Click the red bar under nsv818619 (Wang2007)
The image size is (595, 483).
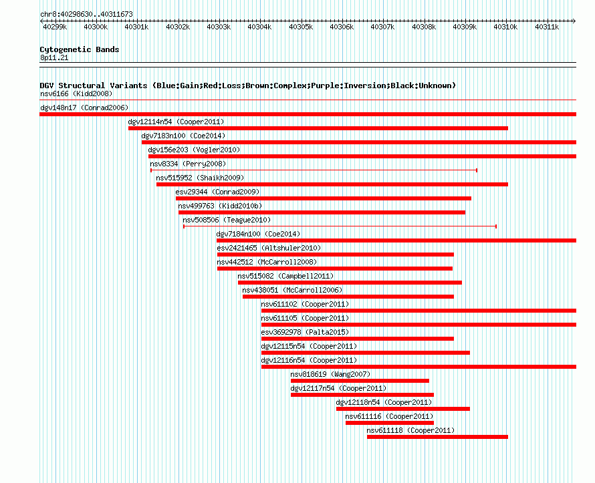[x=360, y=381]
